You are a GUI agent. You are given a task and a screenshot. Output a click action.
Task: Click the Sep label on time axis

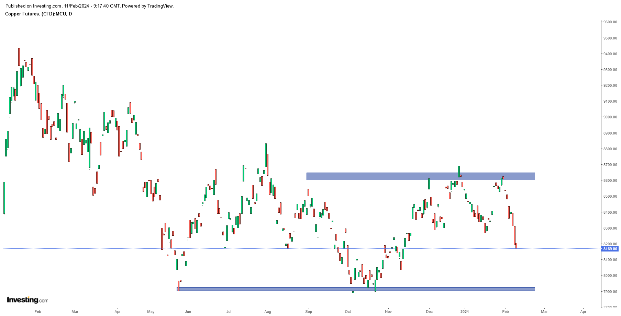point(309,312)
